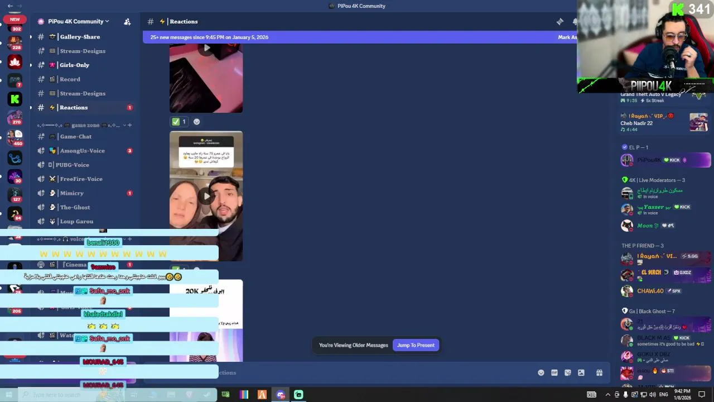Screen dimensions: 714x402
Task: Open server icon with 270 badge
Action: [x=15, y=118]
